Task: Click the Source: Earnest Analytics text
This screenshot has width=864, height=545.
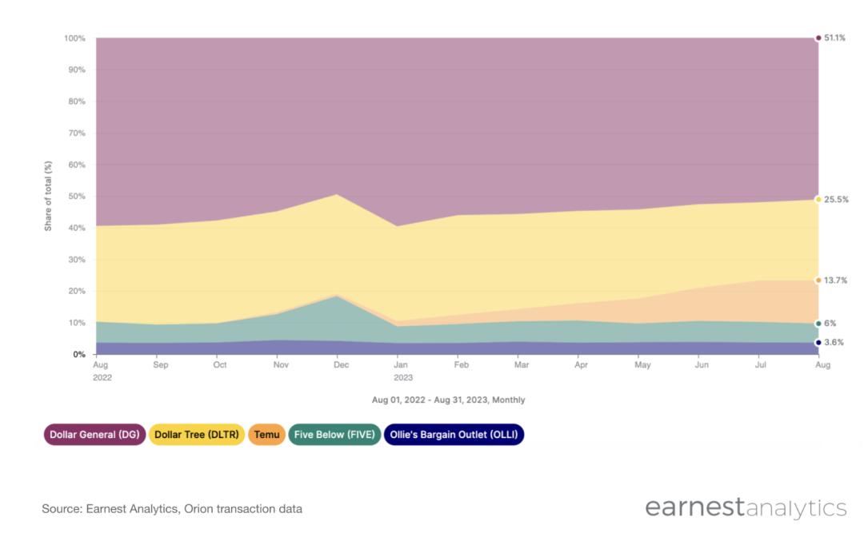Action: point(172,509)
